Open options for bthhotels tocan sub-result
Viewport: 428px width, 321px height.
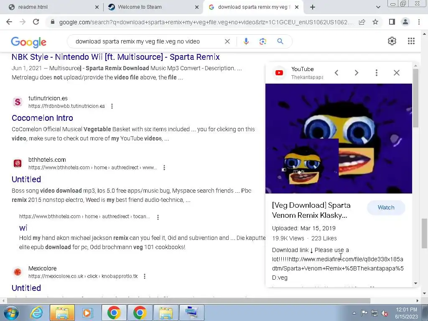coord(158,217)
